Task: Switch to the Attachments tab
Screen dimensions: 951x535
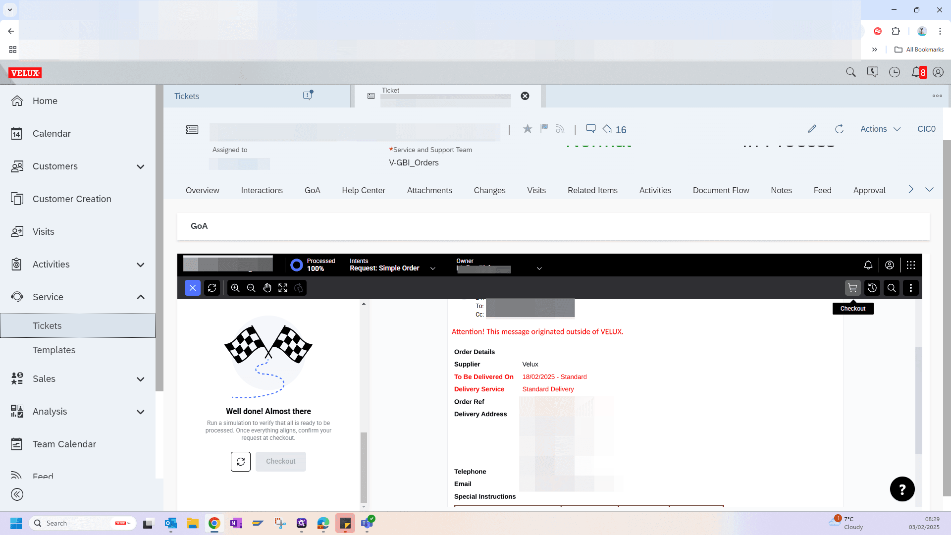Action: tap(429, 190)
